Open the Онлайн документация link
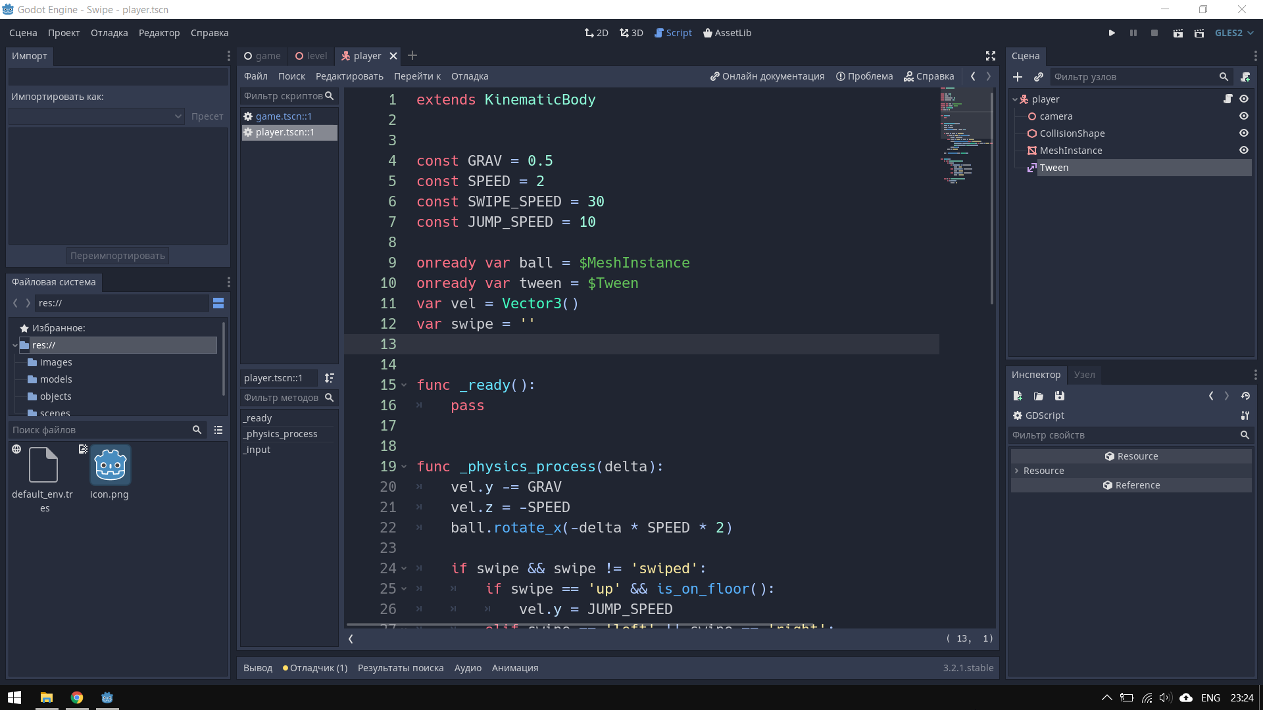This screenshot has width=1263, height=710. [x=766, y=76]
